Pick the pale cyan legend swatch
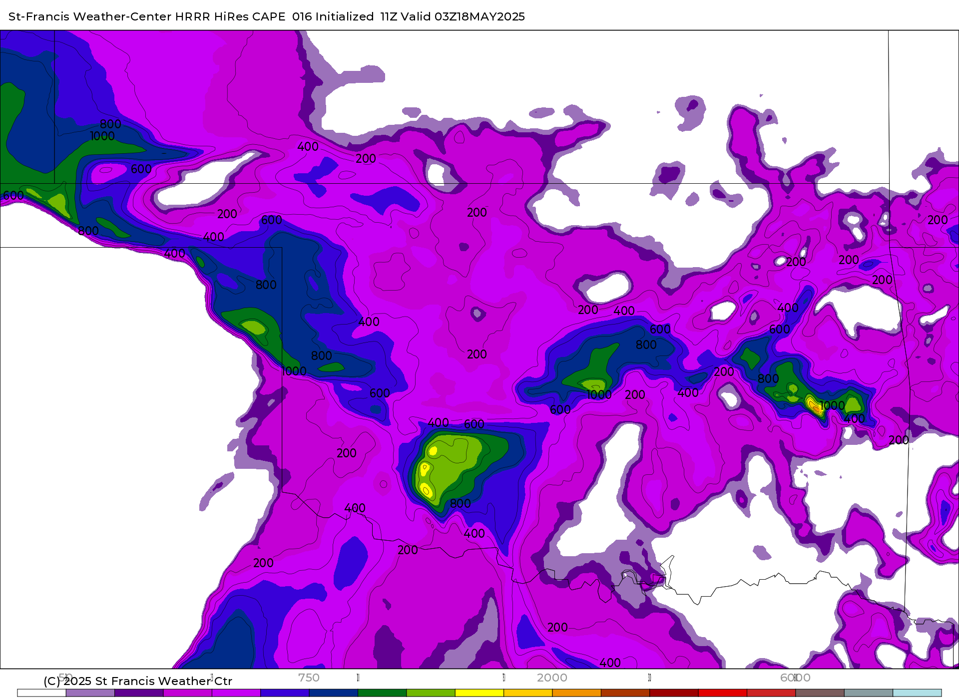Viewport: 959px width, 699px height. [918, 693]
